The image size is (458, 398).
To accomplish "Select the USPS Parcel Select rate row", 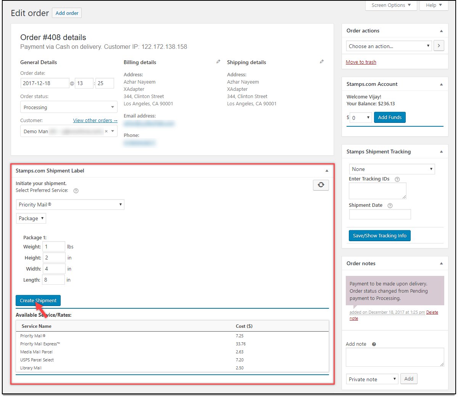I will click(172, 360).
